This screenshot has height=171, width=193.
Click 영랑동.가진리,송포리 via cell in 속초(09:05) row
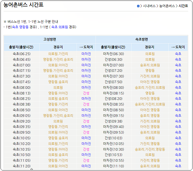(58, 116)
